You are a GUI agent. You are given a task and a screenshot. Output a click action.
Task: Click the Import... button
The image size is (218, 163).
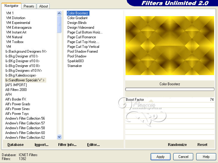coord(41,145)
